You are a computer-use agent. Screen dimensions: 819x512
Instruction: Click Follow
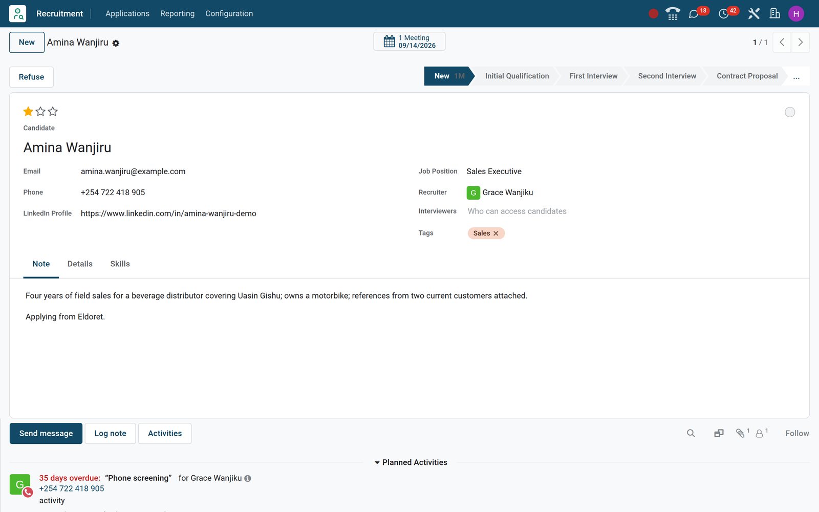click(797, 433)
